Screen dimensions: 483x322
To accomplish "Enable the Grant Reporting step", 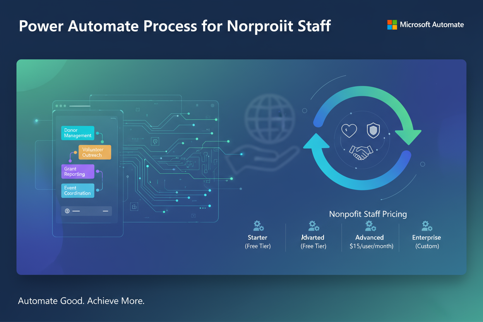I will tap(78, 171).
